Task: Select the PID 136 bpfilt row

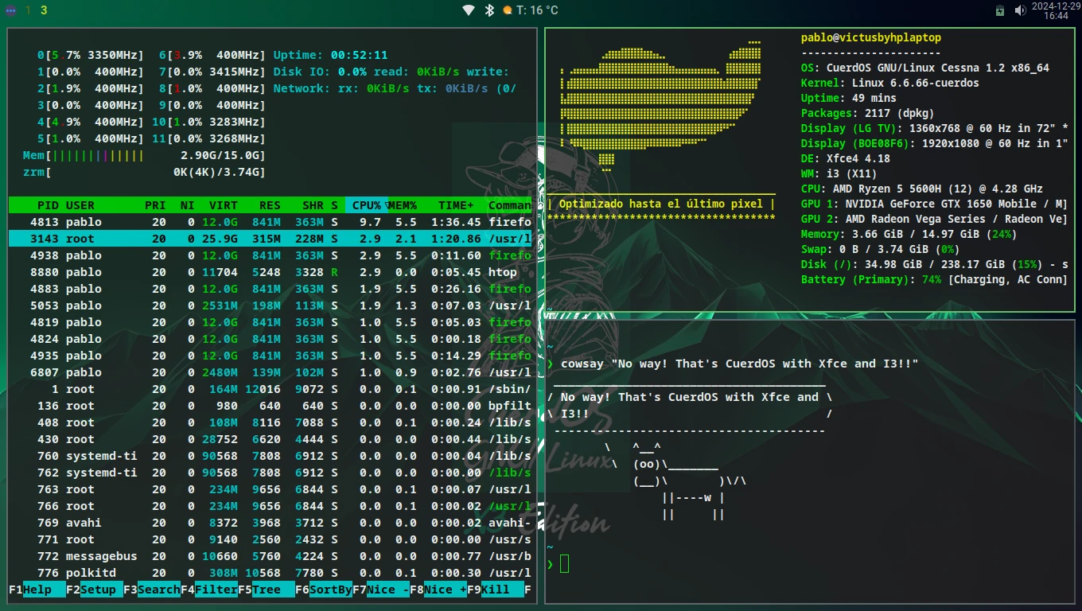Action: point(270,406)
